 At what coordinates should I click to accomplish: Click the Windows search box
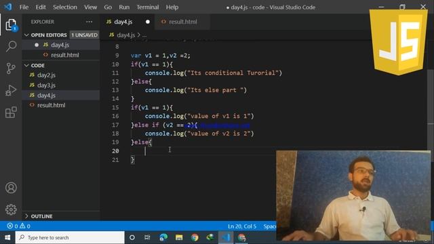70,237
